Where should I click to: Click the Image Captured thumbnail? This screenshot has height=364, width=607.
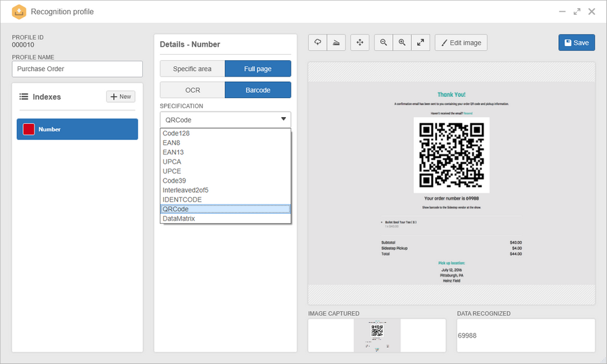coord(377,335)
